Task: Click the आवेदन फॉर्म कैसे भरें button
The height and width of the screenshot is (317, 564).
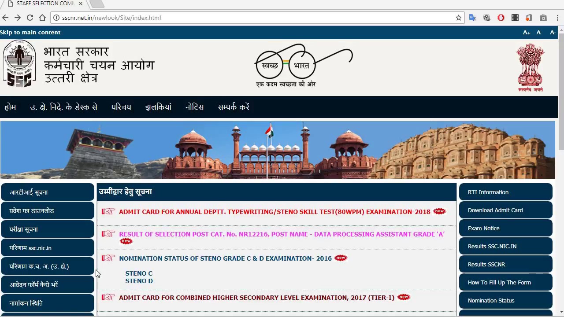Action: click(48, 285)
